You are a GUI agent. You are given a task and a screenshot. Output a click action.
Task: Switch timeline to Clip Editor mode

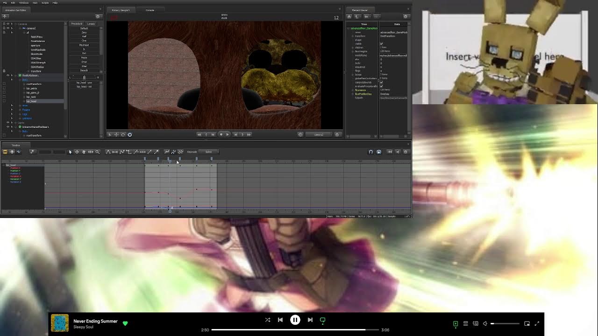[x=5, y=152]
